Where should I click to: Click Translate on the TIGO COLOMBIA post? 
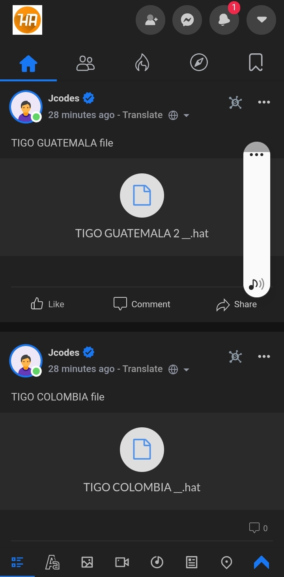[x=142, y=369]
